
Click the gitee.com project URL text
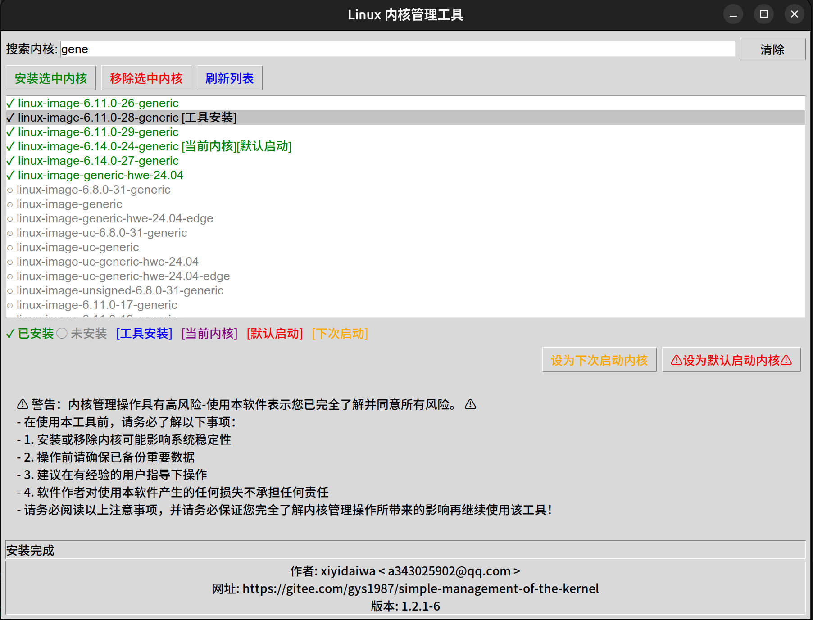421,588
